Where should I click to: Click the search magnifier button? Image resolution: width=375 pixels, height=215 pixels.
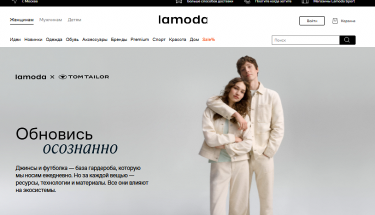click(347, 40)
